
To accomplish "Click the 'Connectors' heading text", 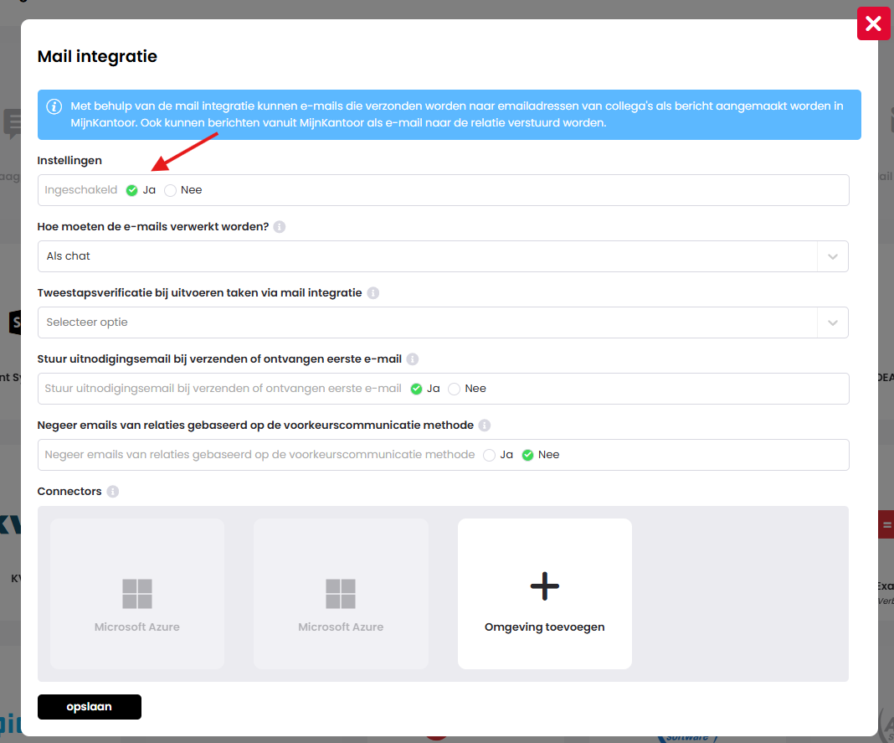I will click(x=69, y=492).
